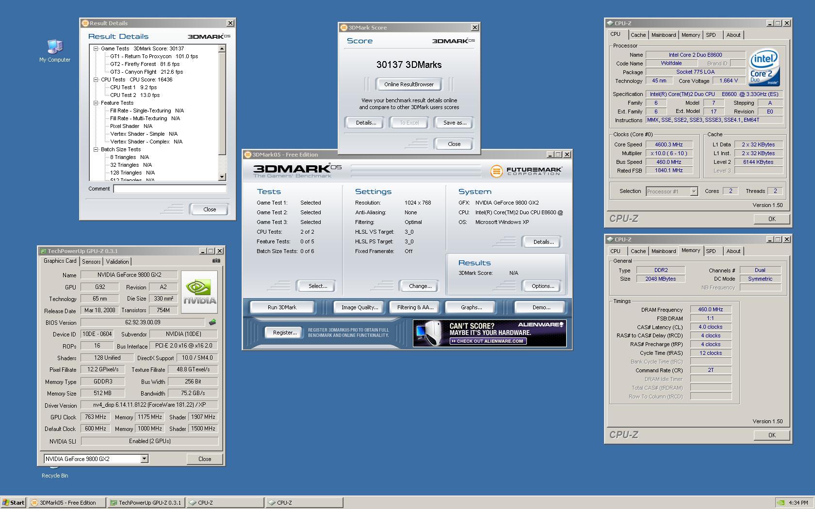Open My Computer desktop icon

(55, 51)
